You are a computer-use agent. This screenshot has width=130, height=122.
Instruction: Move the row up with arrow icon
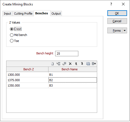[x=76, y=64]
